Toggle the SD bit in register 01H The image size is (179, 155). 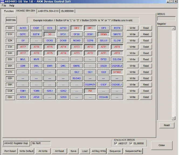point(50,34)
